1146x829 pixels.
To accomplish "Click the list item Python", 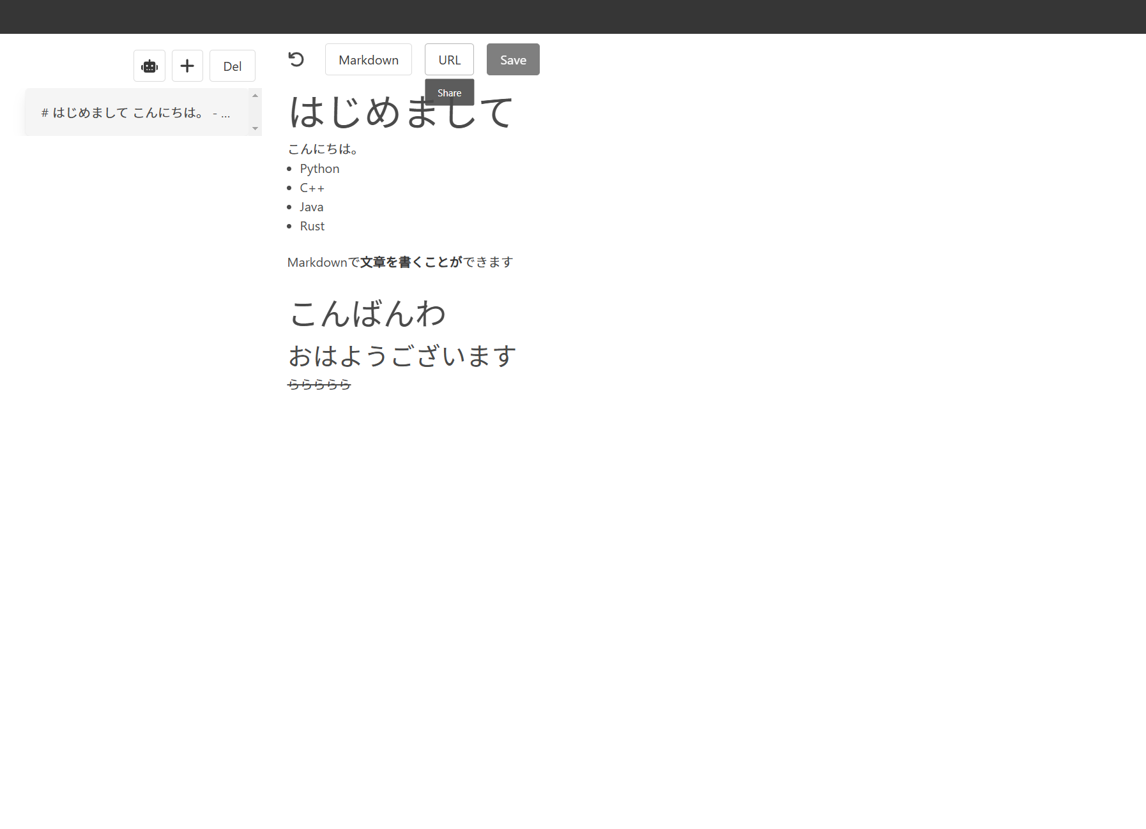I will (319, 168).
